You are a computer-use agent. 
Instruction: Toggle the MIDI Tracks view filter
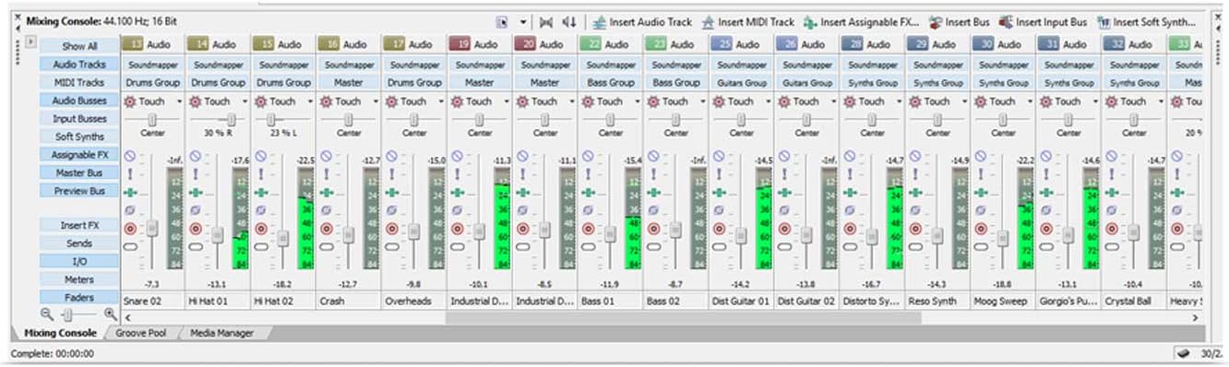[x=79, y=82]
